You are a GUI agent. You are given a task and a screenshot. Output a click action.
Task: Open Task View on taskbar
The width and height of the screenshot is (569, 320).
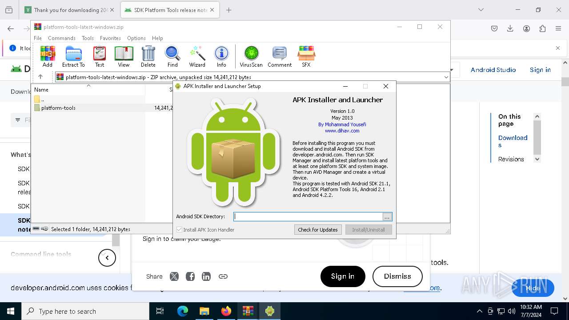(160, 311)
